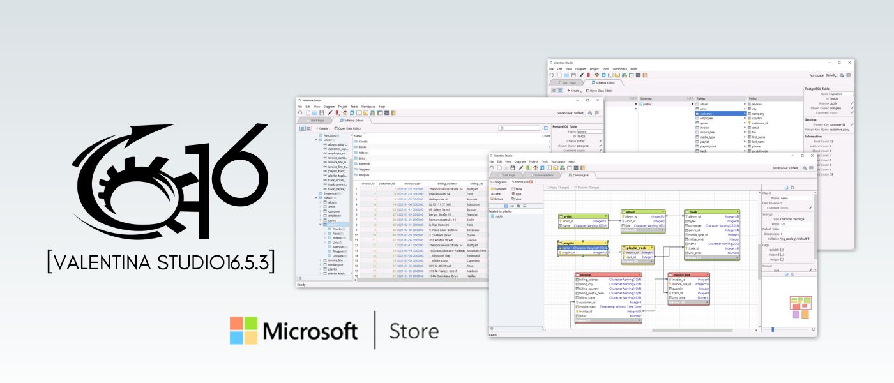The height and width of the screenshot is (383, 894).
Task: Select the Diagrams sub-tab in the diagram window
Action: point(499,182)
